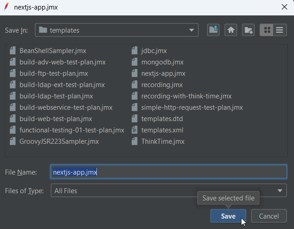Select the file icon beside templates.dtd
Image resolution: width=294 pixels, height=229 pixels.
click(x=135, y=119)
